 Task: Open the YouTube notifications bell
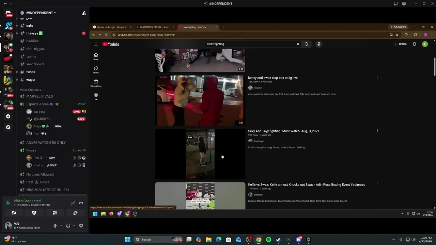tap(415, 44)
